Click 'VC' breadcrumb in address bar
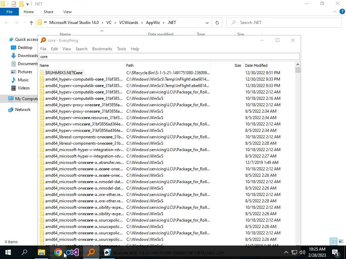346x259 pixels. [x=109, y=23]
